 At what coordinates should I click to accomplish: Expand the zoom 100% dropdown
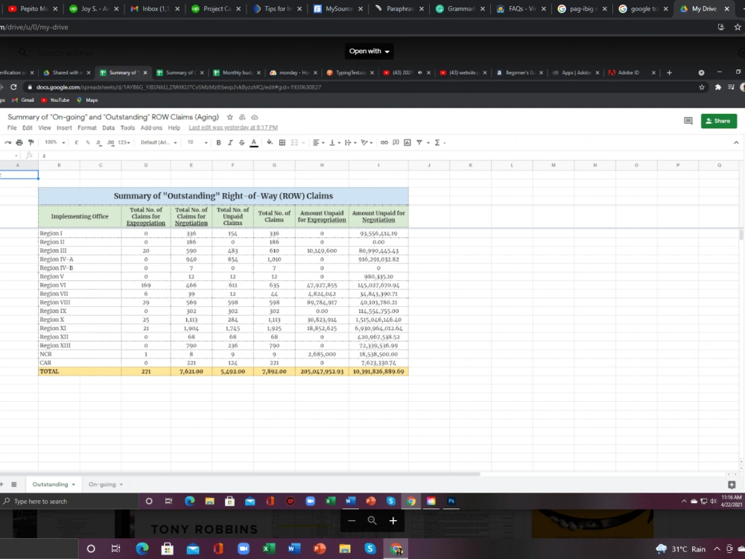pyautogui.click(x=54, y=142)
